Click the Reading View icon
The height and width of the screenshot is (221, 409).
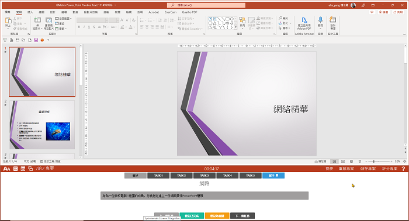click(x=351, y=162)
